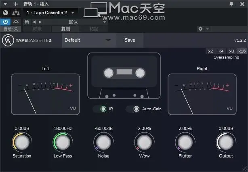Click the 粘贴 paste button
Viewport: 248px width, 172px height.
[94, 29]
